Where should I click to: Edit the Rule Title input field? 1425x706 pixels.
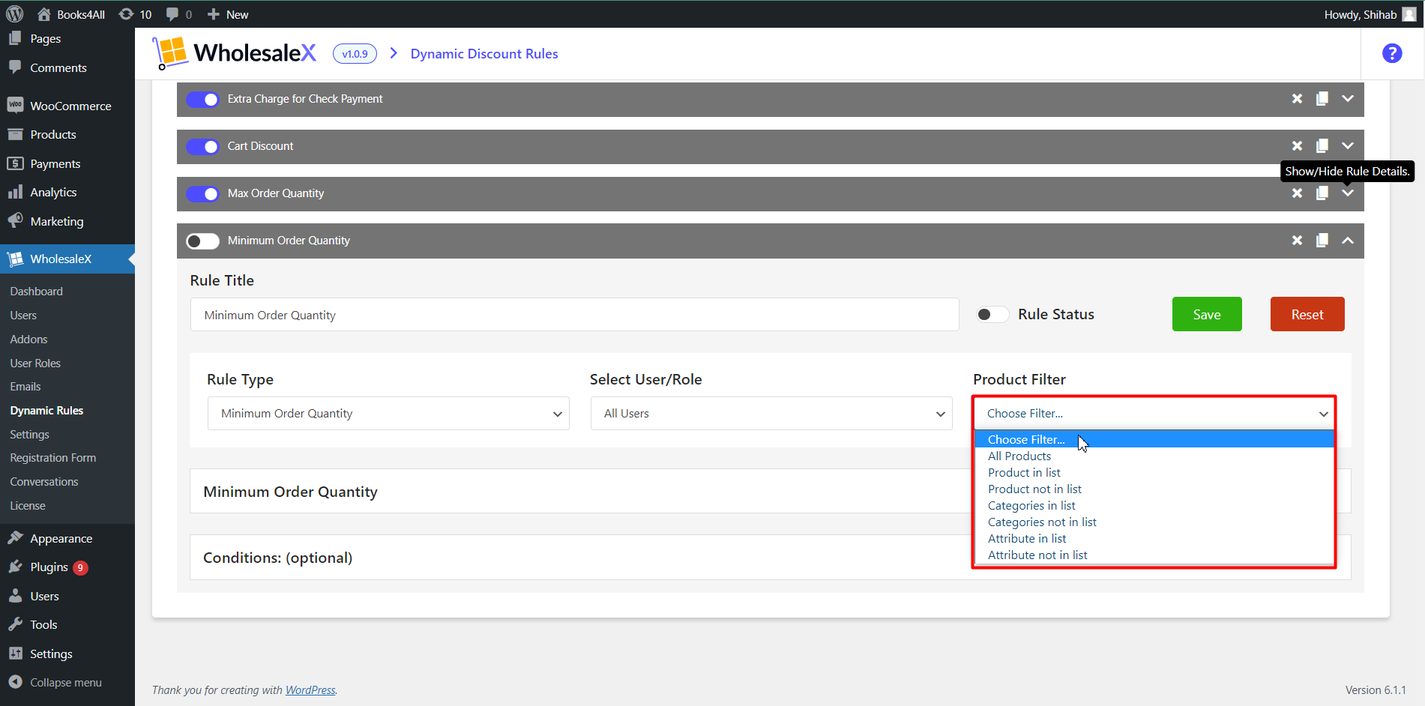tap(574, 315)
